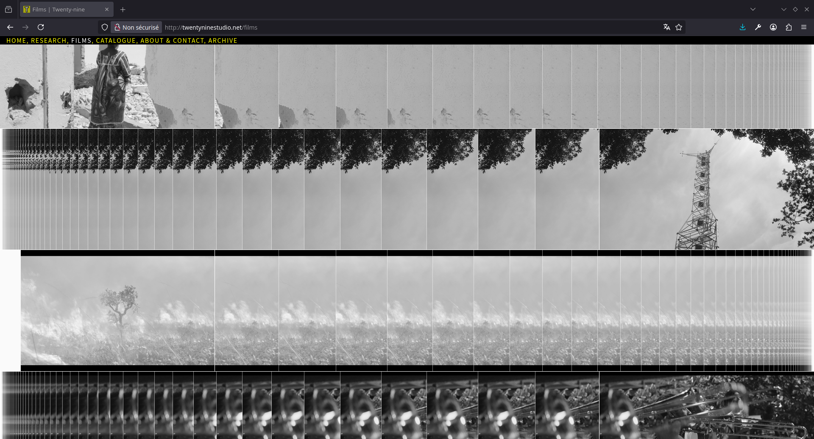Image resolution: width=814 pixels, height=439 pixels.
Task: Reload the Films page
Action: pyautogui.click(x=41, y=27)
